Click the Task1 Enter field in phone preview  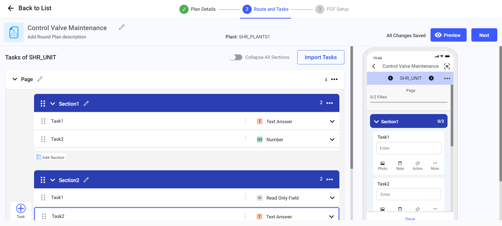pyautogui.click(x=409, y=148)
